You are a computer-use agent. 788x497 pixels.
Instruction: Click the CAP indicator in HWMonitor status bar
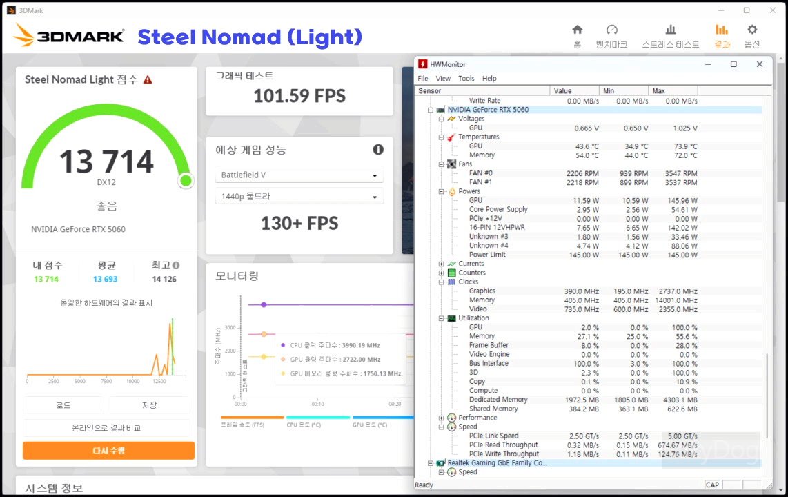[712, 485]
